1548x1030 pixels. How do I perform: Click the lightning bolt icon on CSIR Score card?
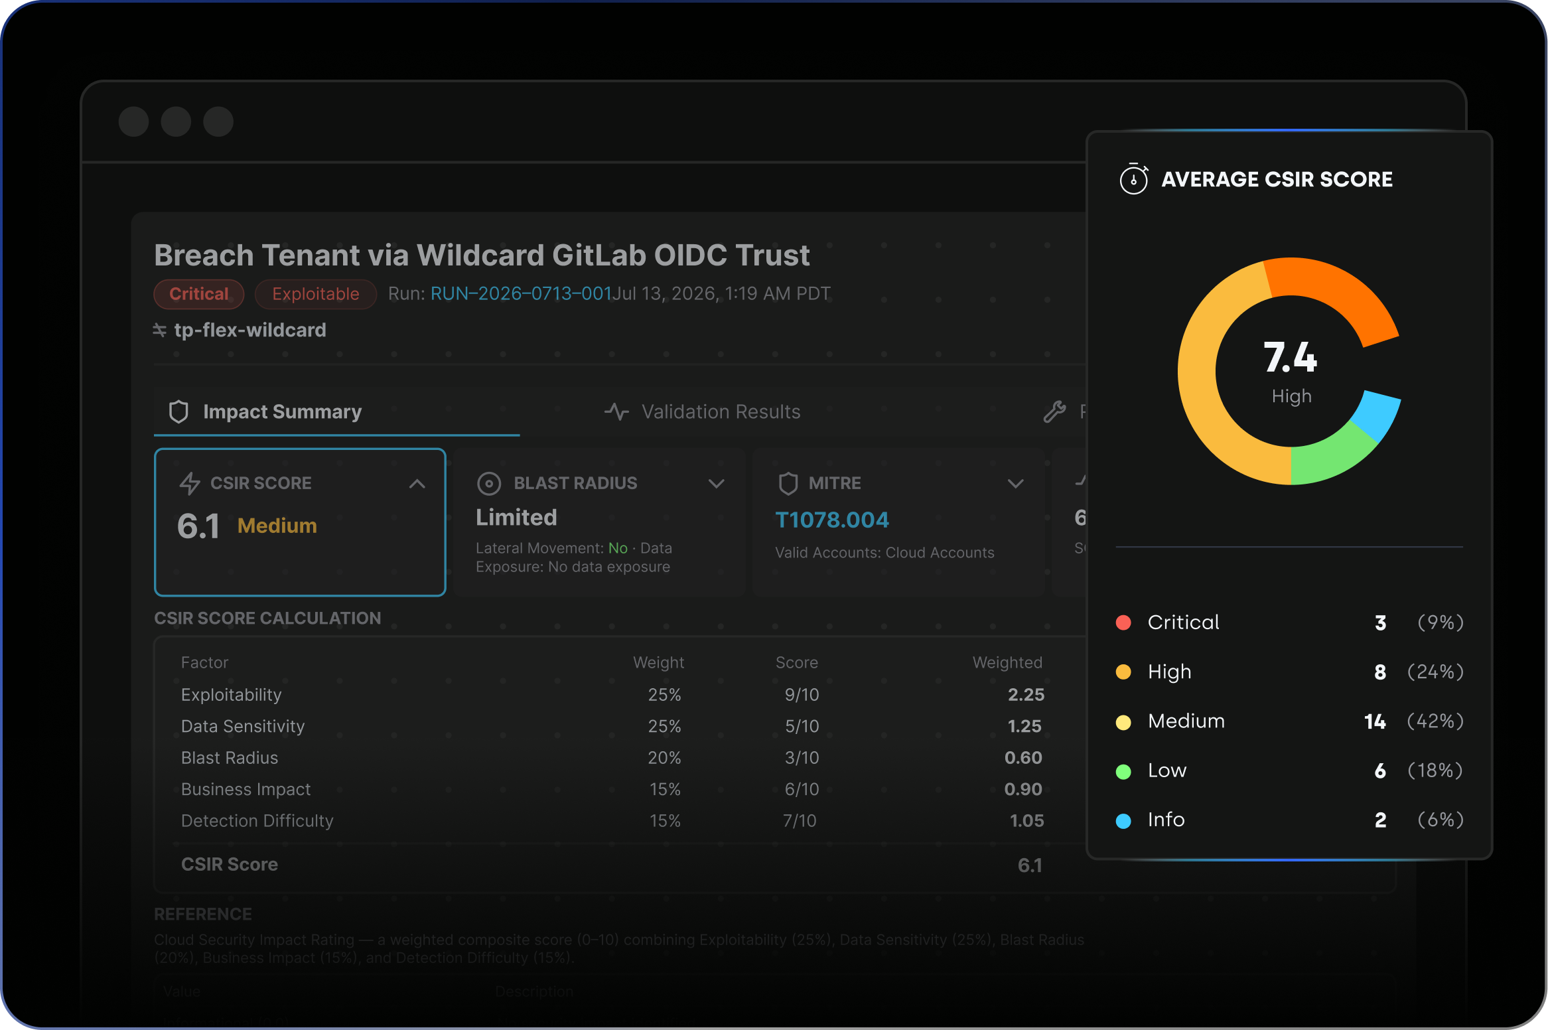click(190, 483)
